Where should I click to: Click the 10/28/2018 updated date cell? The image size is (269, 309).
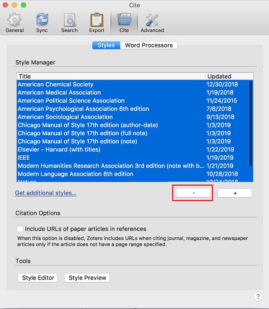(x=222, y=174)
